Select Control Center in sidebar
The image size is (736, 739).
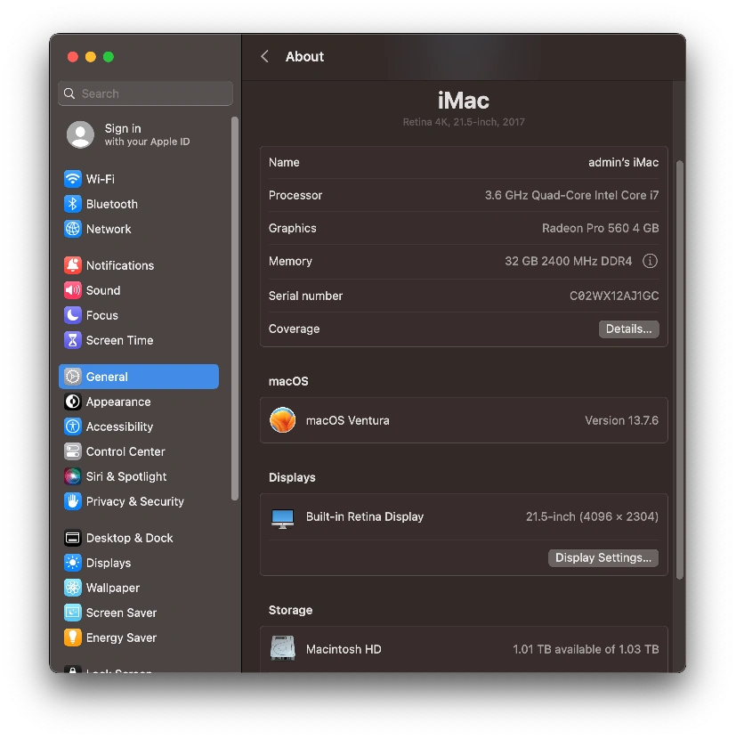pyautogui.click(x=125, y=451)
